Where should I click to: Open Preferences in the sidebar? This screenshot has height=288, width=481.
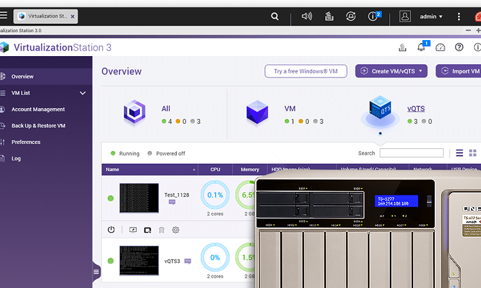(46, 142)
